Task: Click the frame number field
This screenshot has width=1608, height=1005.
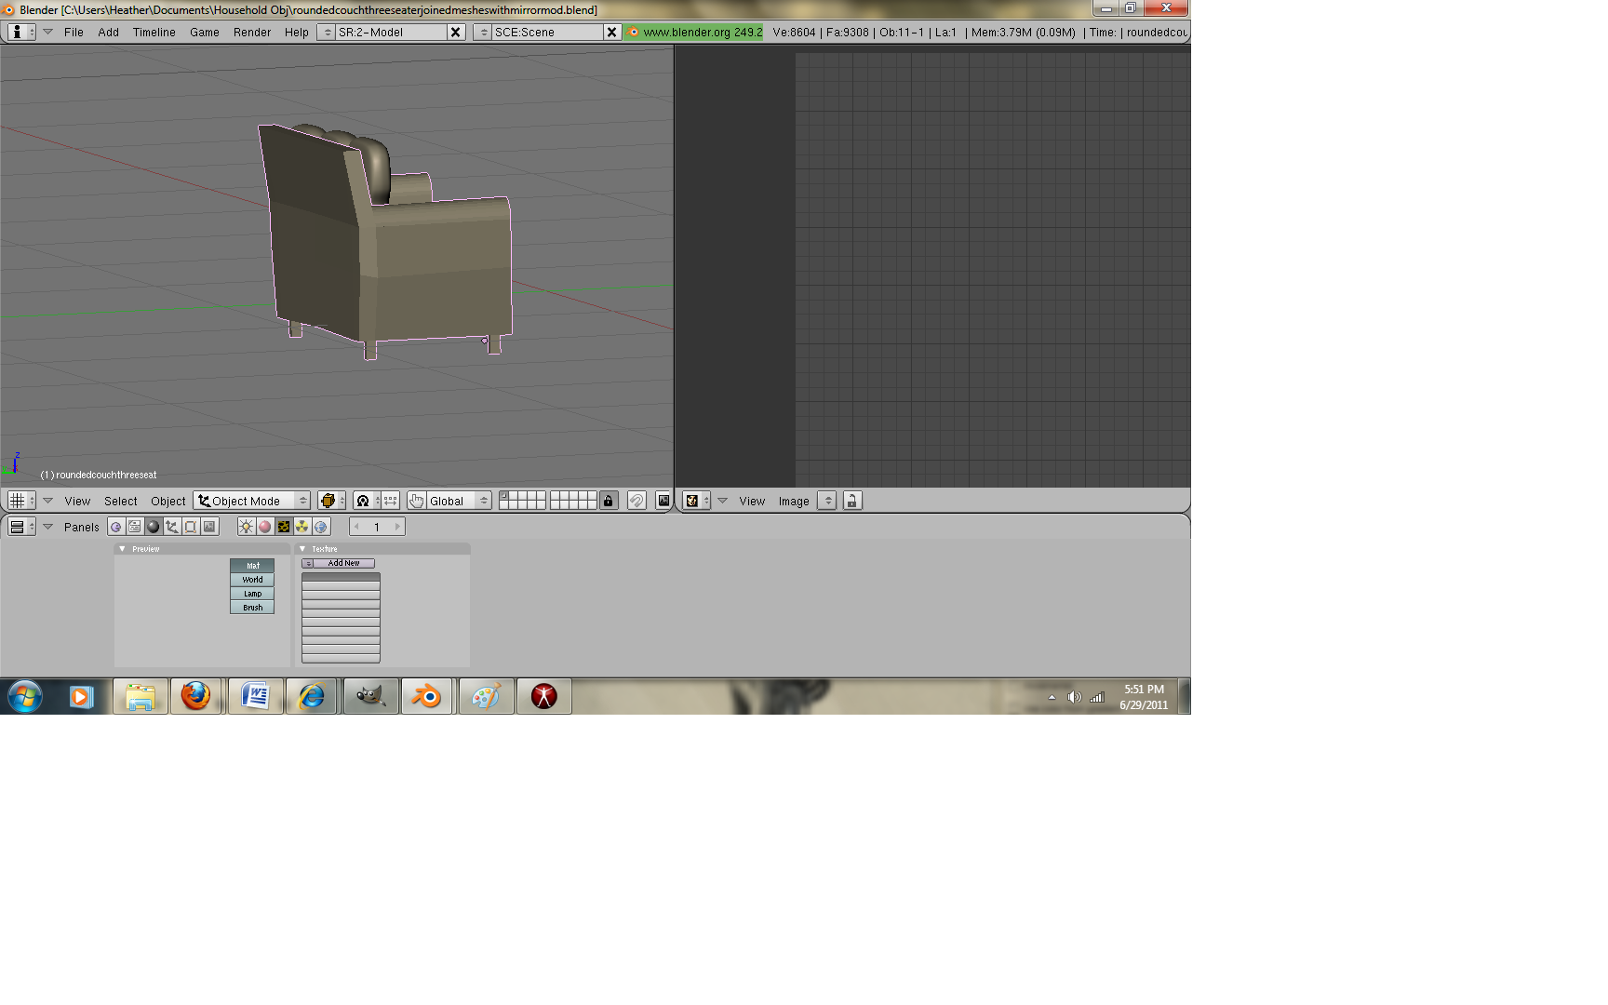Action: point(377,527)
